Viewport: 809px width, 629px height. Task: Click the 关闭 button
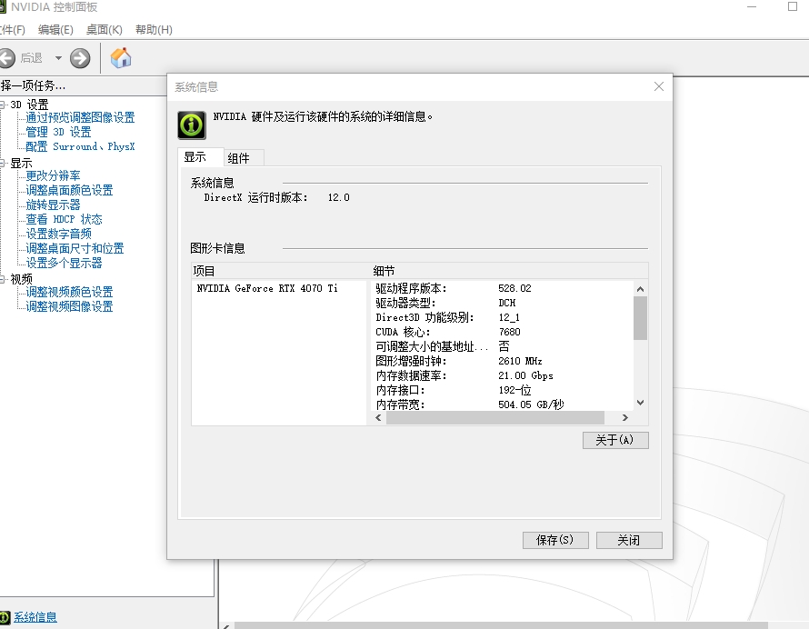[x=629, y=540]
